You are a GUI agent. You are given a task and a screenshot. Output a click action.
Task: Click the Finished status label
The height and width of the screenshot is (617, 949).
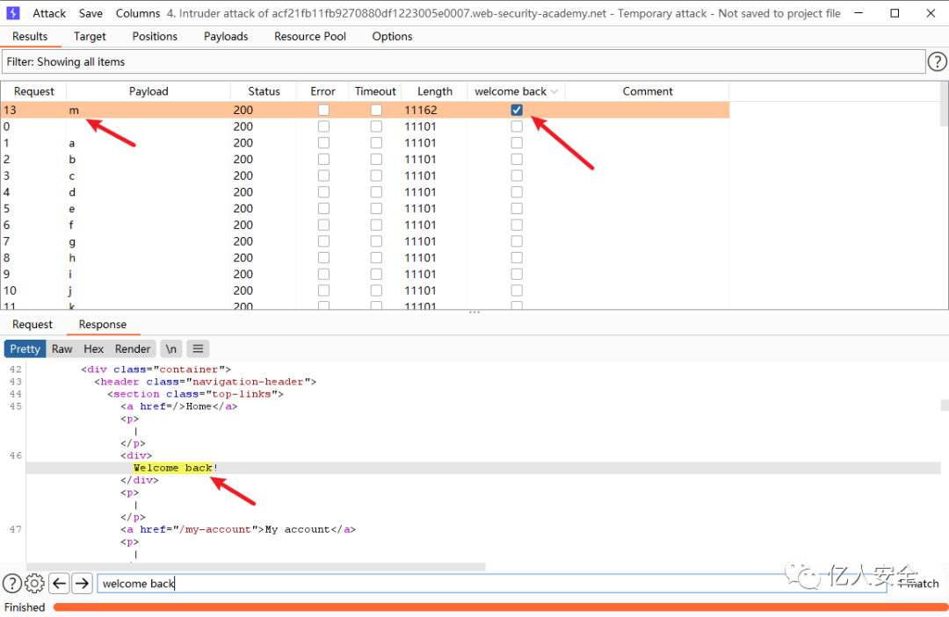(25, 606)
